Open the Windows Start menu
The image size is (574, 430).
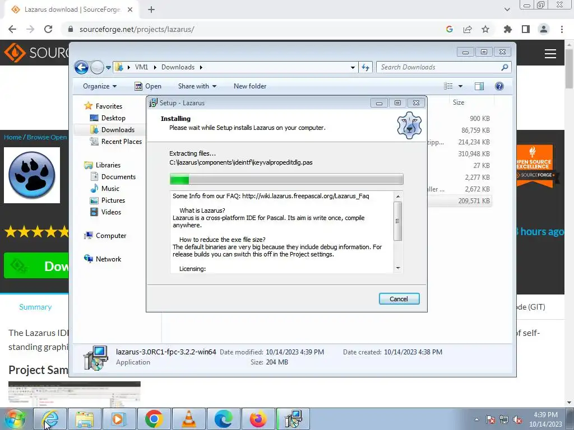coord(15,419)
